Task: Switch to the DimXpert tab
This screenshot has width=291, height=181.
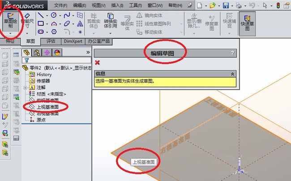Action: pos(73,41)
